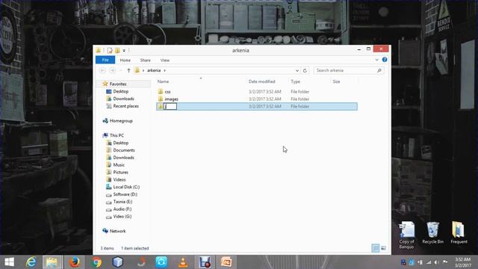Launch Firefox from taskbar
The image size is (478, 269).
point(75,262)
